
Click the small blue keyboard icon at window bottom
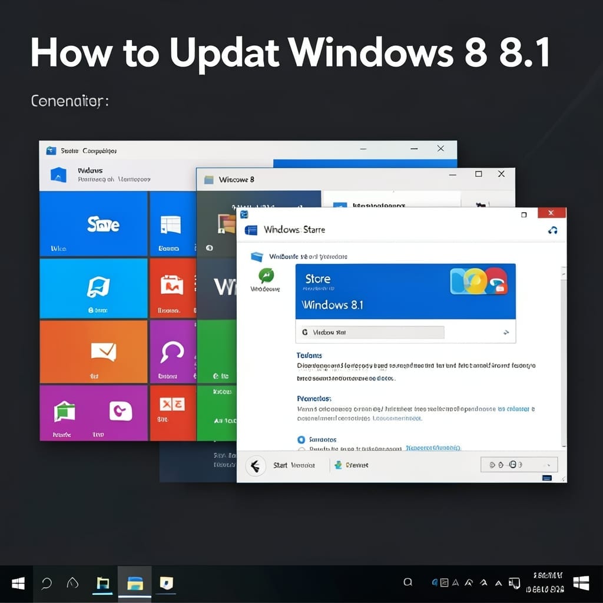point(547,478)
